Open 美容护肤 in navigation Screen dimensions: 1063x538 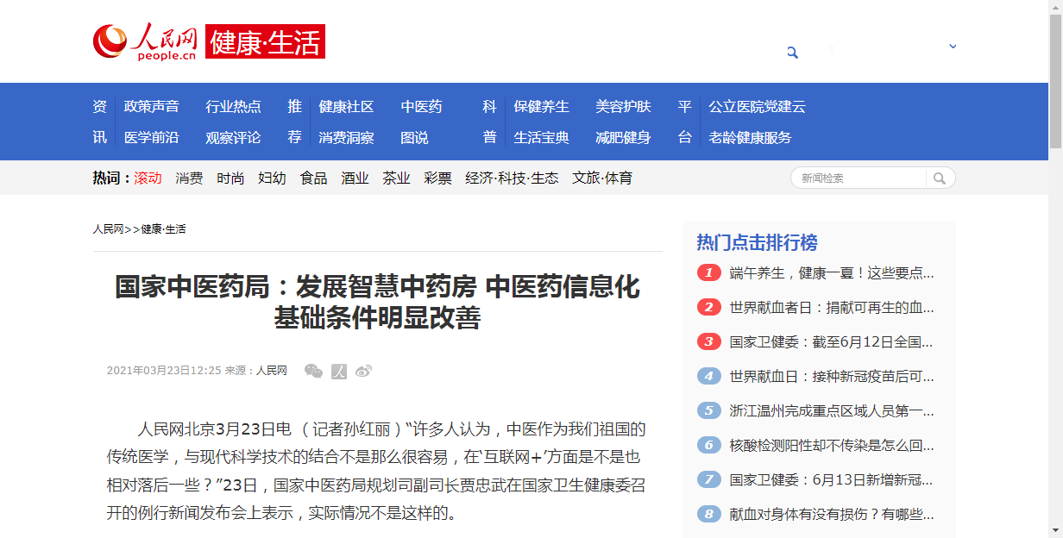[x=623, y=107]
